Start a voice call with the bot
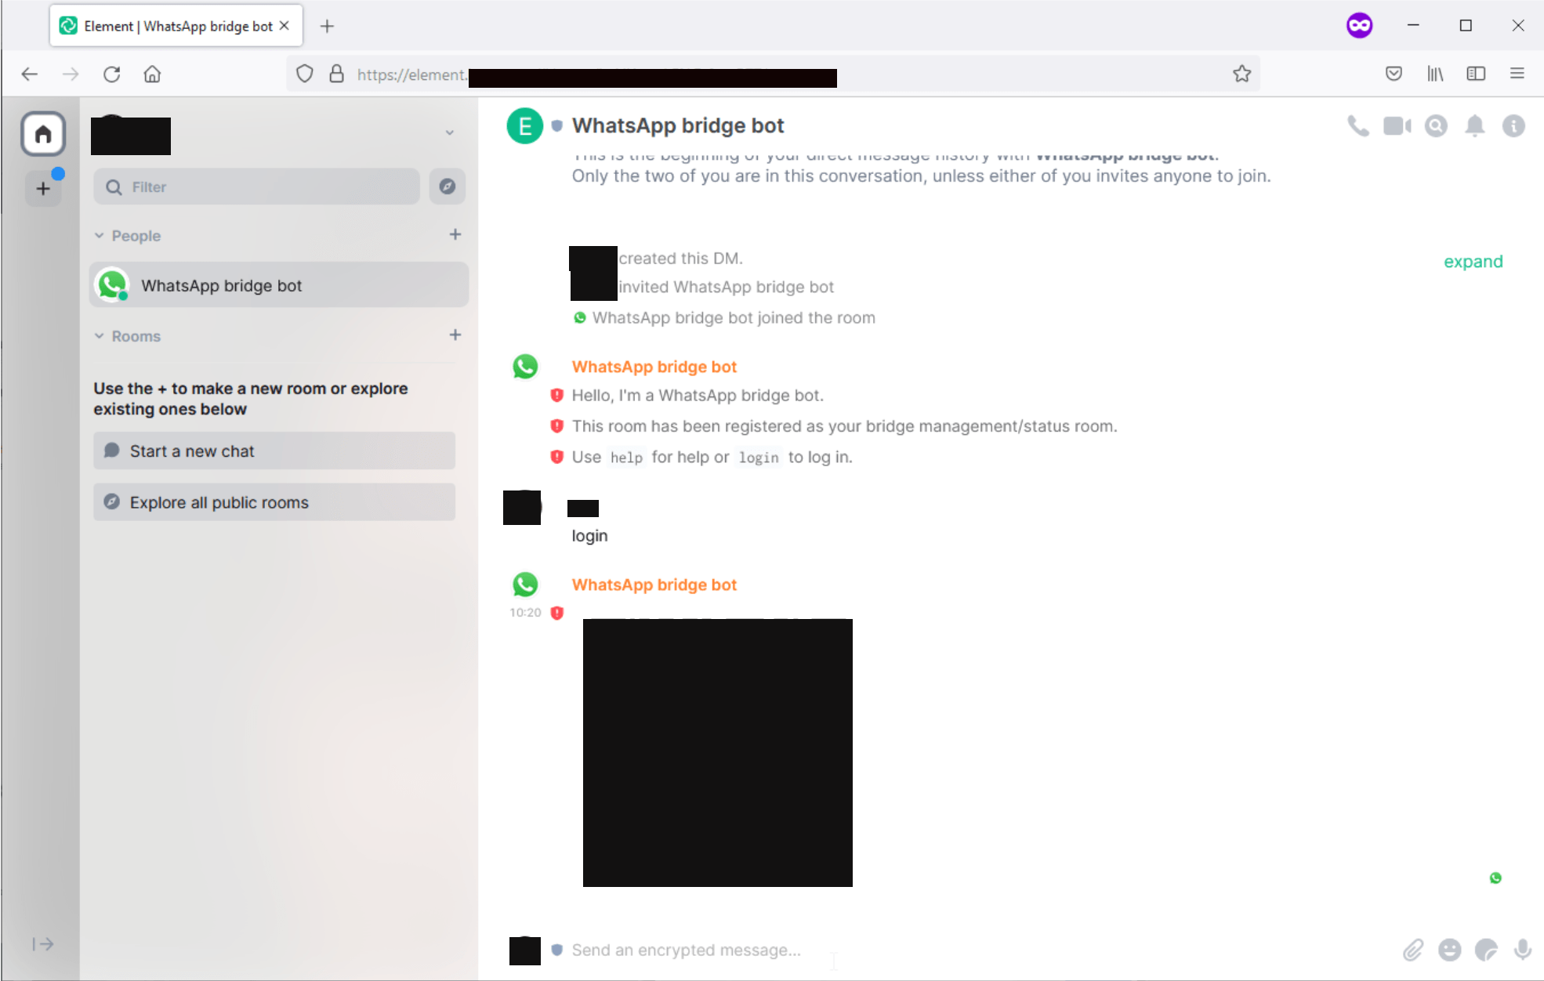Image resolution: width=1544 pixels, height=981 pixels. (x=1357, y=126)
